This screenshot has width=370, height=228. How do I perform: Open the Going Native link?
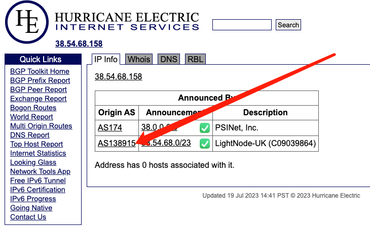(x=31, y=208)
